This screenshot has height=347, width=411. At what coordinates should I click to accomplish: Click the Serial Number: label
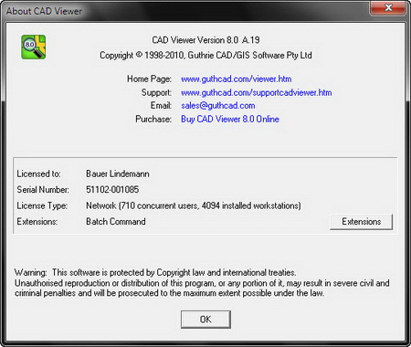tap(43, 190)
